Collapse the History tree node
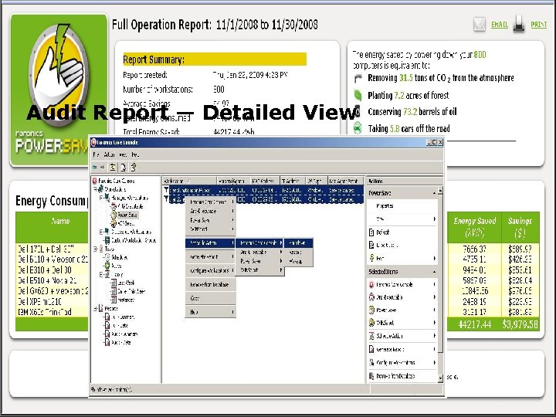The image size is (556, 417). (x=102, y=274)
